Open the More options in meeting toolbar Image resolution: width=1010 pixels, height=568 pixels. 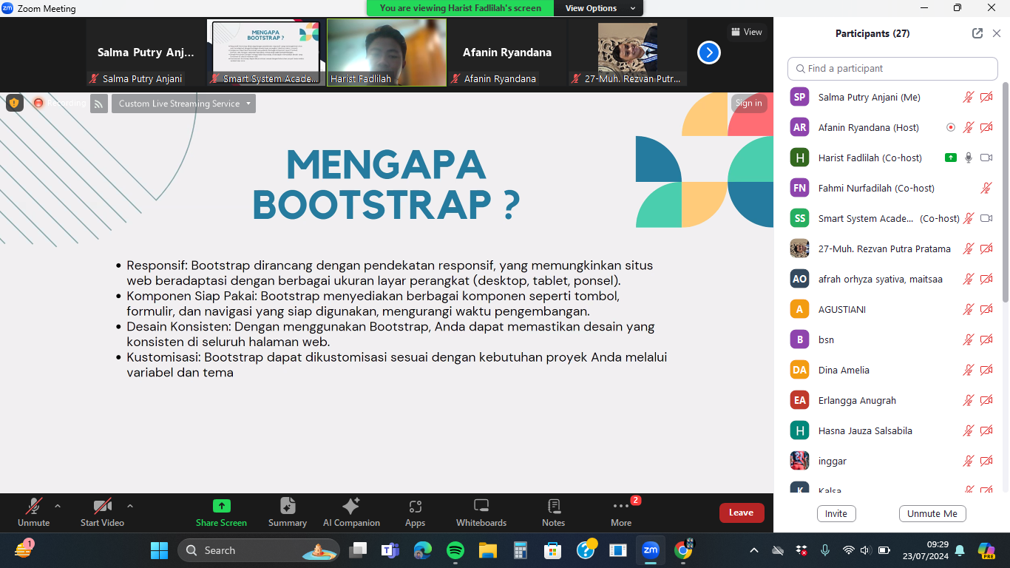(x=621, y=513)
